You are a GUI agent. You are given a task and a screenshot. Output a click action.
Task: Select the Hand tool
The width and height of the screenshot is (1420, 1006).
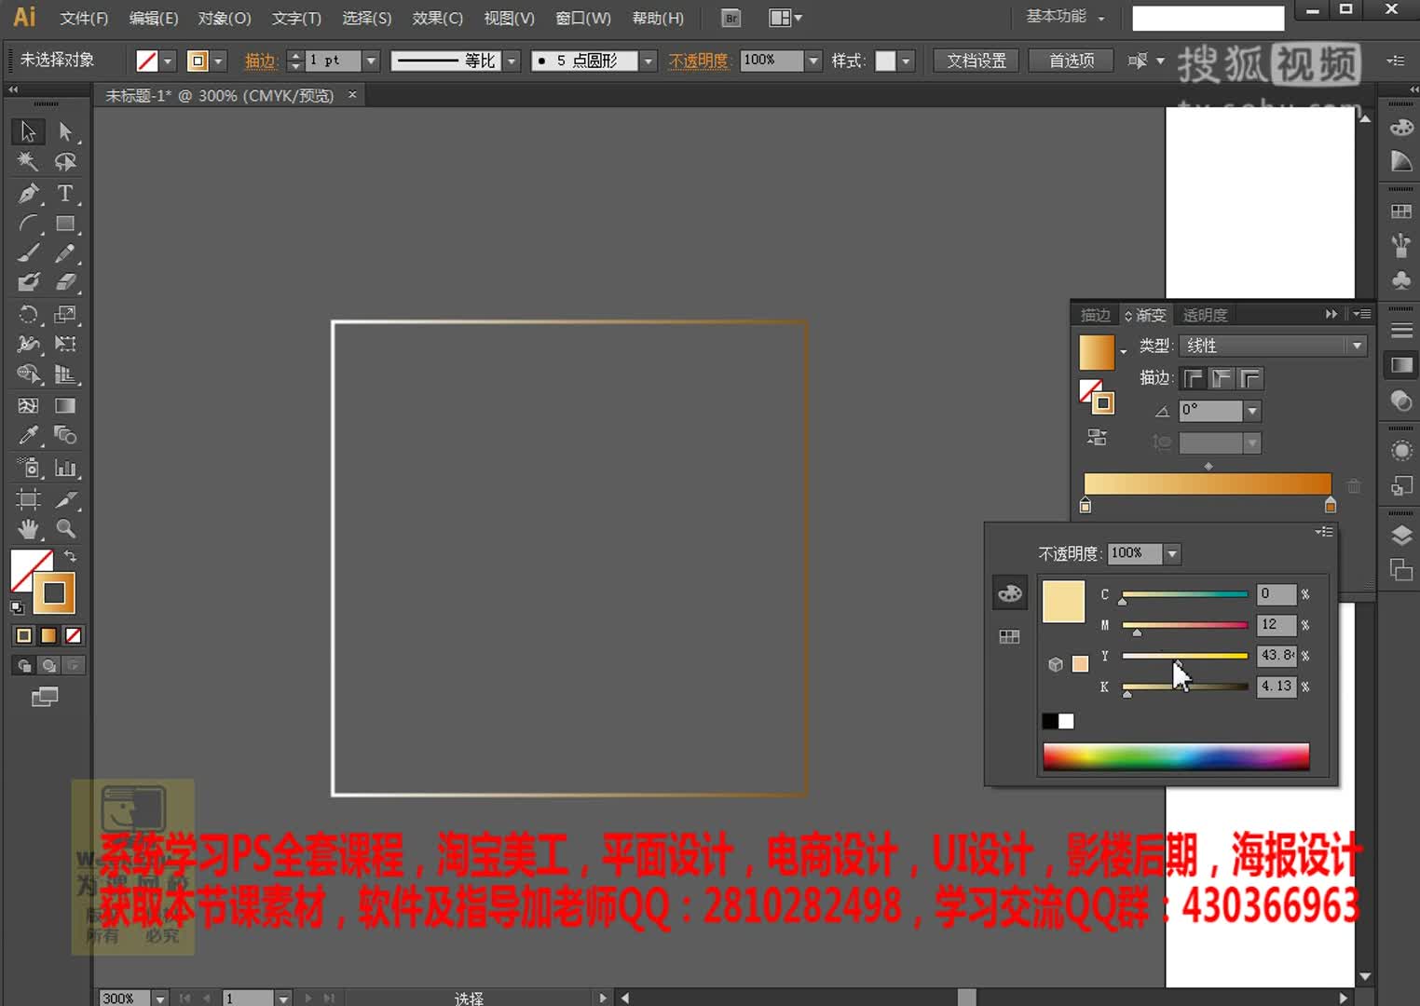(x=28, y=529)
